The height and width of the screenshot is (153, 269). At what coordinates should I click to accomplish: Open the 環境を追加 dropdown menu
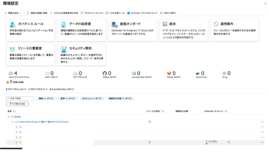point(13,13)
